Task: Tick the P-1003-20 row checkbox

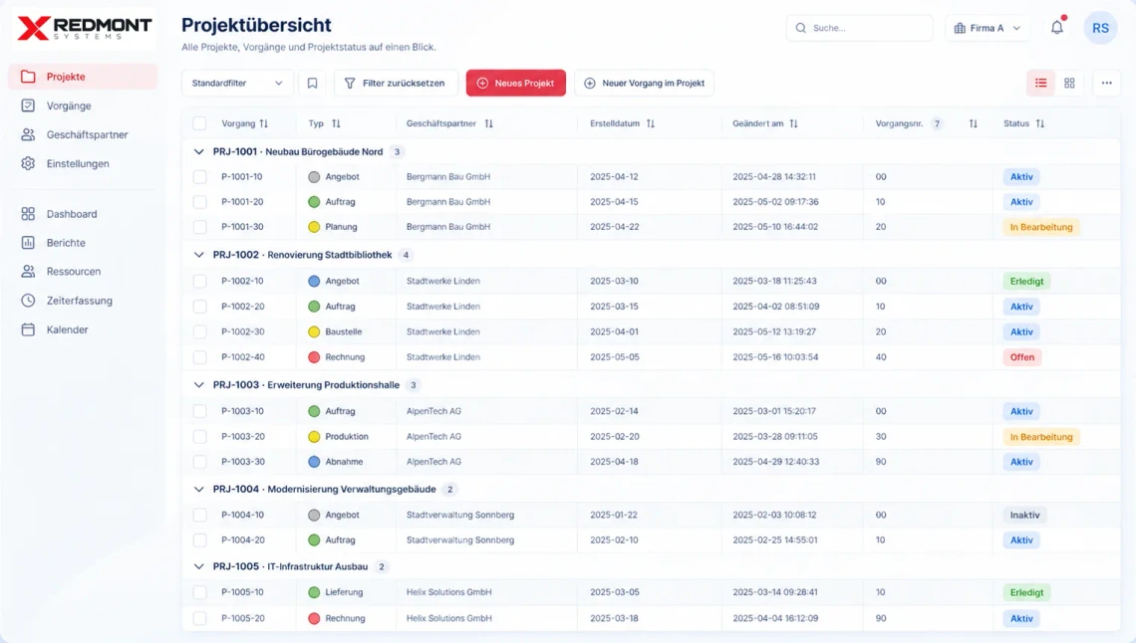Action: [200, 437]
